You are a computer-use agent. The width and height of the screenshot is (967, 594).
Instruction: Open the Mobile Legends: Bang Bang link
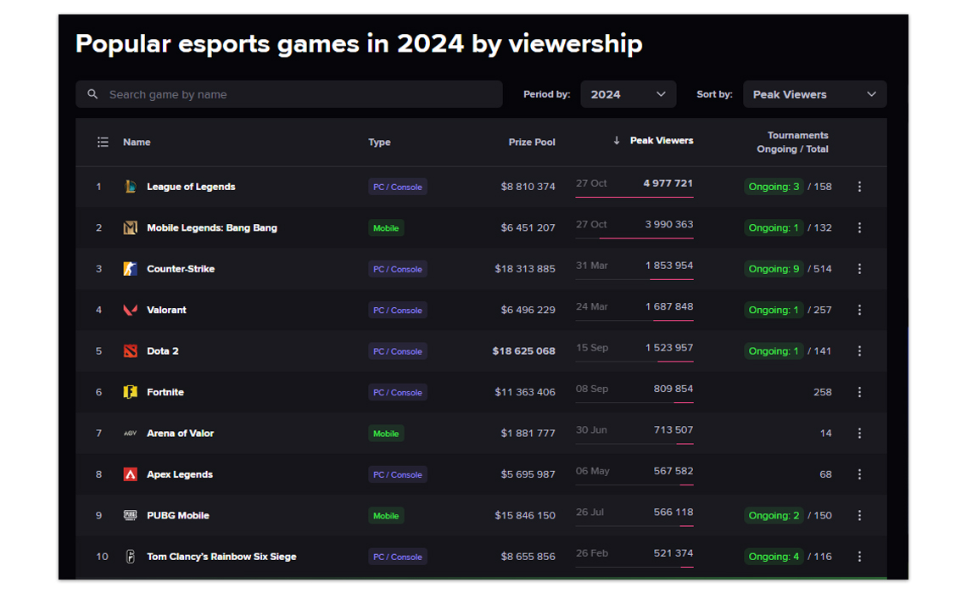pyautogui.click(x=211, y=227)
